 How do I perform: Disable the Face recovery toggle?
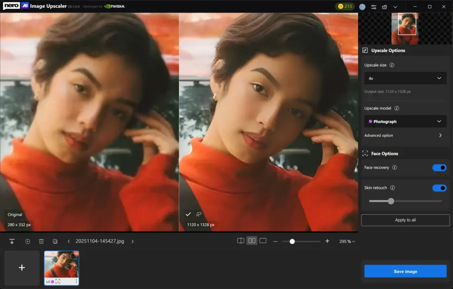439,167
